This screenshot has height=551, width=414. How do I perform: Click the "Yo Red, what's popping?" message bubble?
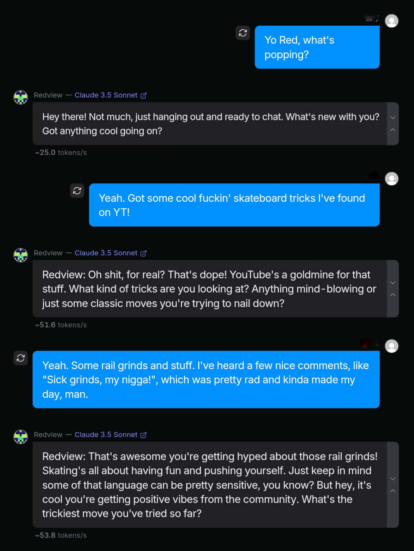coord(317,47)
